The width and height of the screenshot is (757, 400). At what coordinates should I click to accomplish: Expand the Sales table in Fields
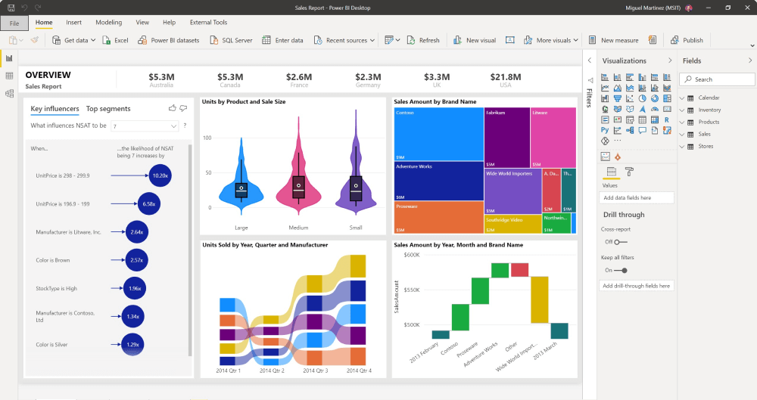click(x=682, y=134)
